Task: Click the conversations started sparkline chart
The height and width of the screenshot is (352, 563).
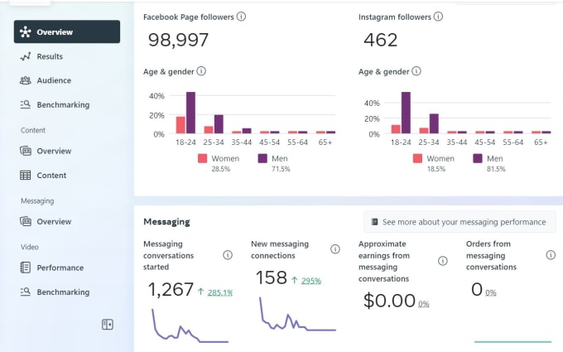Action: click(190, 325)
